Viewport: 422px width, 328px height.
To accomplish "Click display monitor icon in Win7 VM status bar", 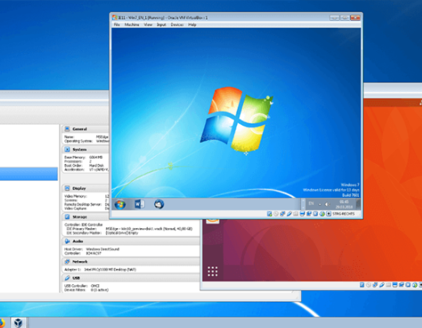I will (302, 214).
